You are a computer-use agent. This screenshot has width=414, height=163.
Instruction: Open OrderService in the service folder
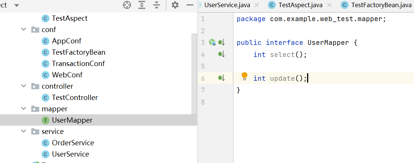click(73, 143)
